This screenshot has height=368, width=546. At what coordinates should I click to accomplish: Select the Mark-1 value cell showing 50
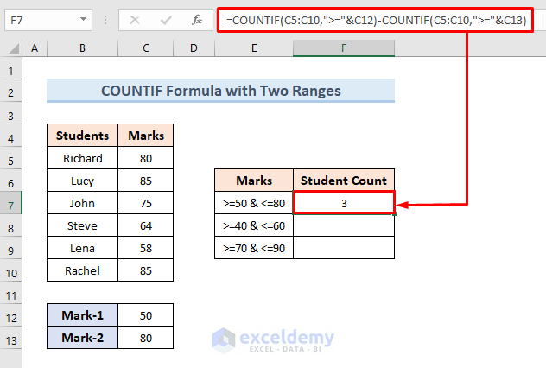[x=145, y=315]
